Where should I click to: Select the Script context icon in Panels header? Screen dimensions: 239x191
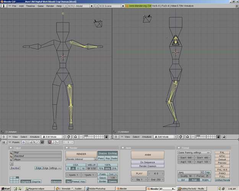(x=27, y=142)
